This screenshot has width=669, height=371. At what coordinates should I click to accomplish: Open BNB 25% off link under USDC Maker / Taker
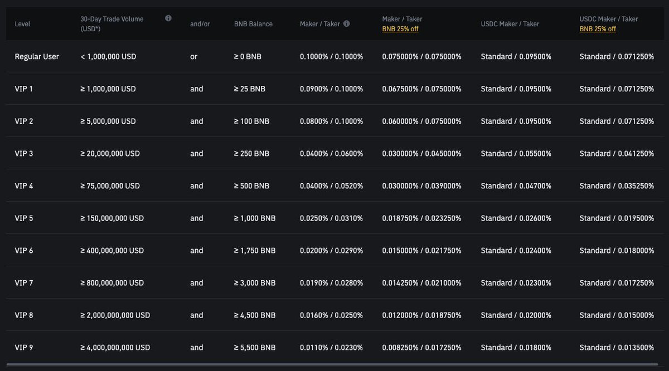598,29
